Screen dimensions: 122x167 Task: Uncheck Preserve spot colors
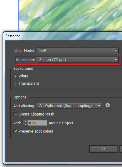(15, 131)
